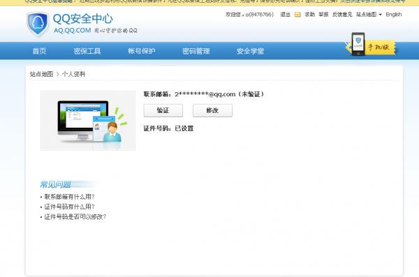Image resolution: width=419 pixels, height=277 pixels.
Task: Click the yellow announcement banner at top
Action: pos(209,2)
